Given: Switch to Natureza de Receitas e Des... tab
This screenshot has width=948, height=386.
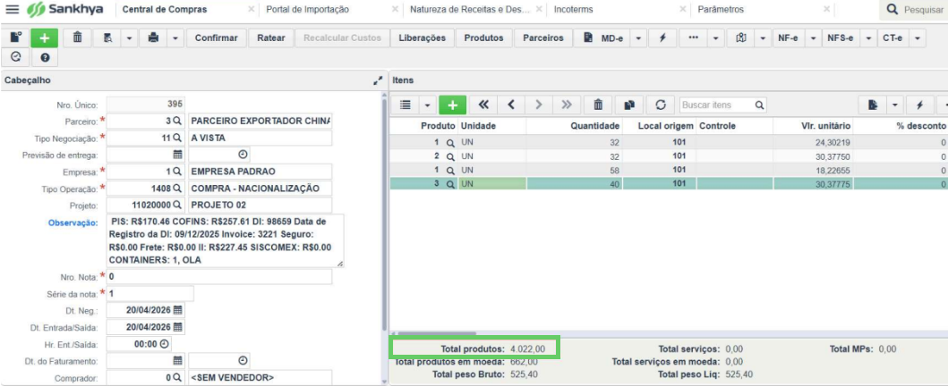Looking at the screenshot, I should pyautogui.click(x=470, y=10).
